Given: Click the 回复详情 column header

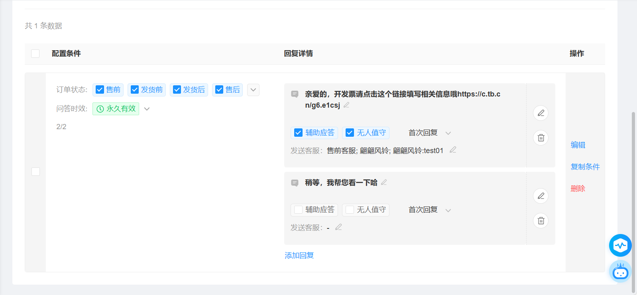Looking at the screenshot, I should click(x=299, y=53).
